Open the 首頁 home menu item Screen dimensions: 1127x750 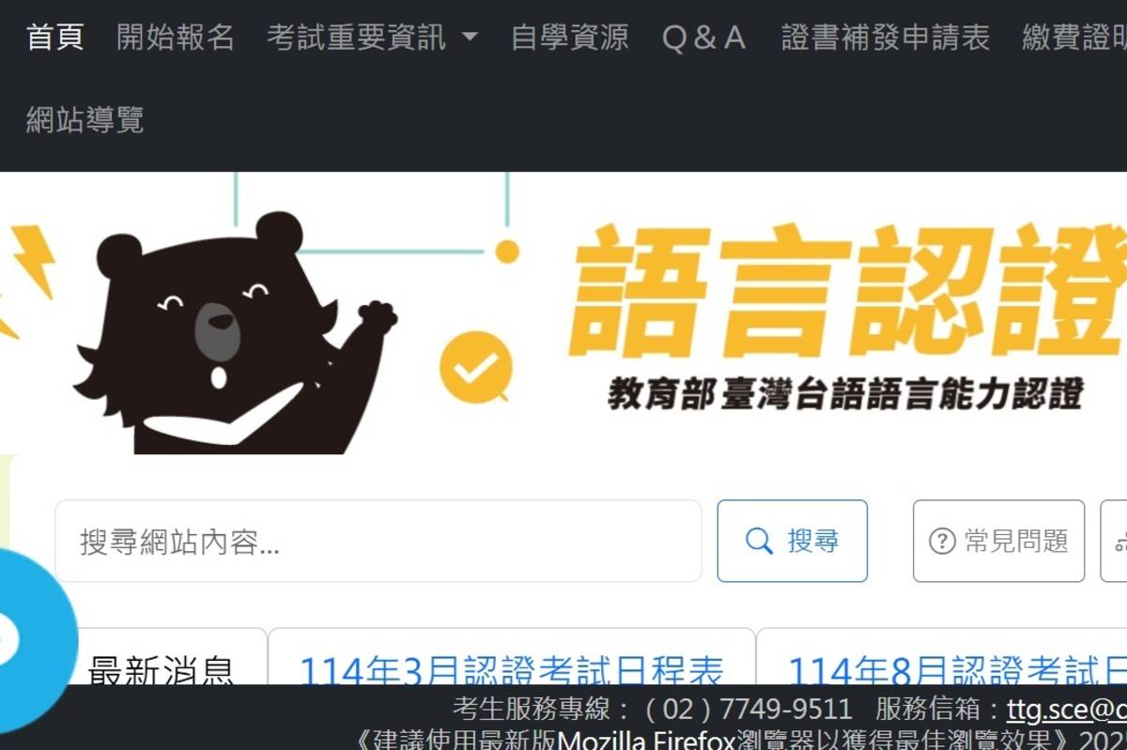click(54, 38)
